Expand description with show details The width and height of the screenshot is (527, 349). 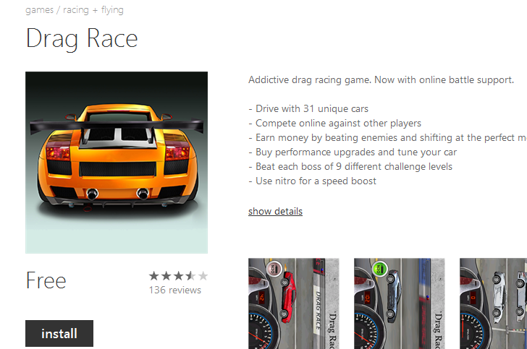tap(275, 212)
